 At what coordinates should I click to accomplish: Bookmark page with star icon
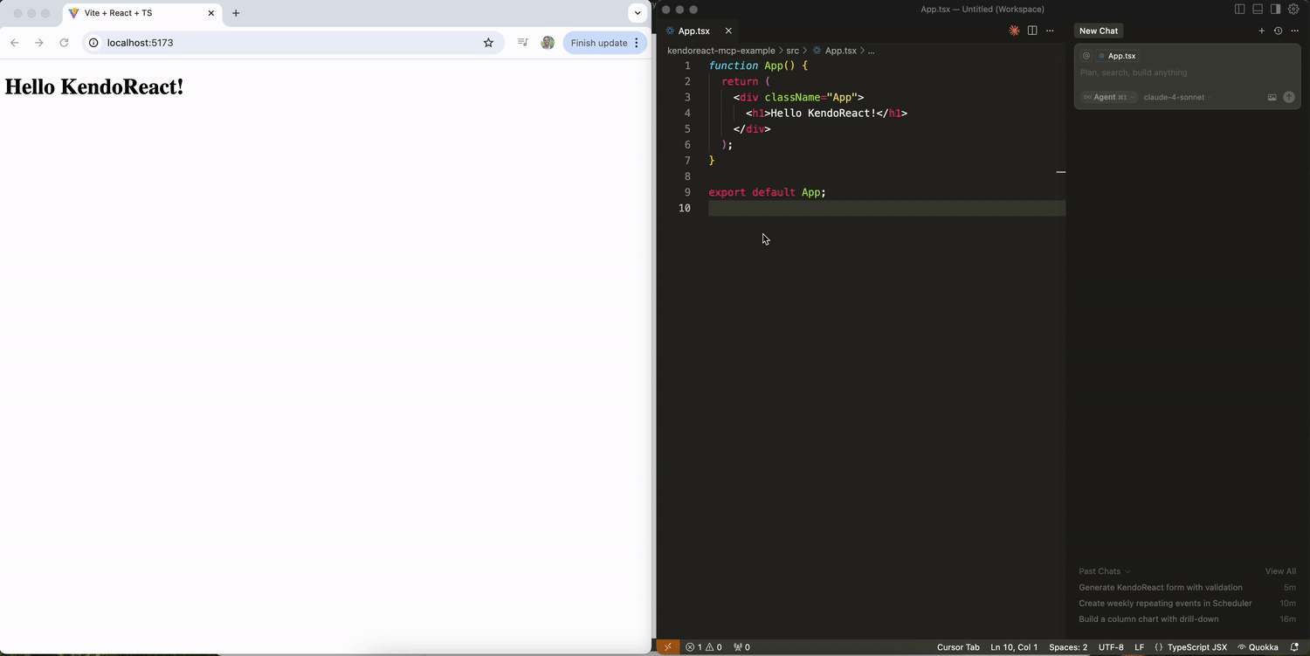point(488,43)
